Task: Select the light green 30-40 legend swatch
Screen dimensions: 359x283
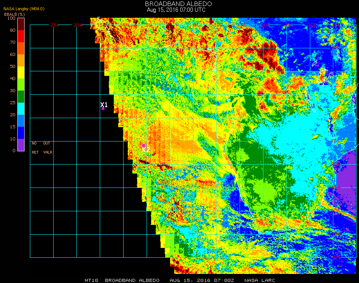Action: tap(21, 85)
